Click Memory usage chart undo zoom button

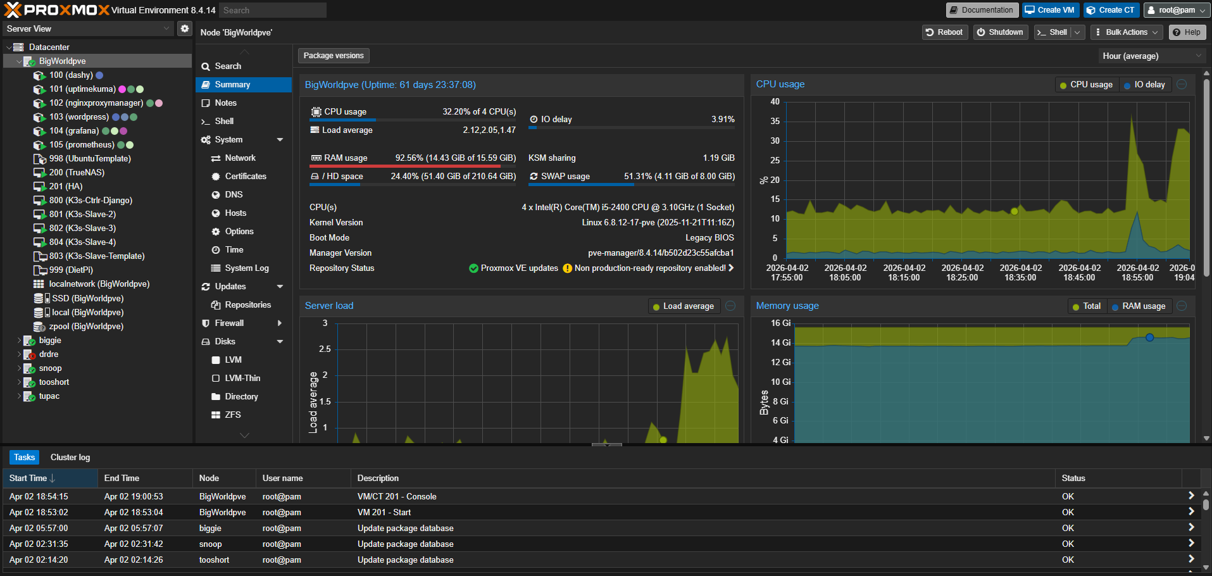click(x=1182, y=306)
